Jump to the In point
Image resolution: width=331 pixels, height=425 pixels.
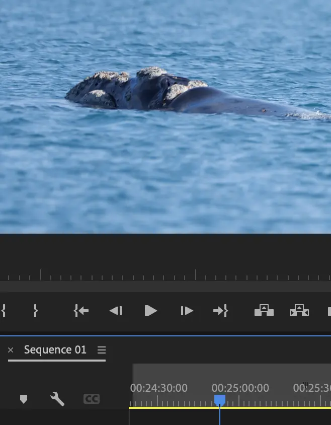81,311
